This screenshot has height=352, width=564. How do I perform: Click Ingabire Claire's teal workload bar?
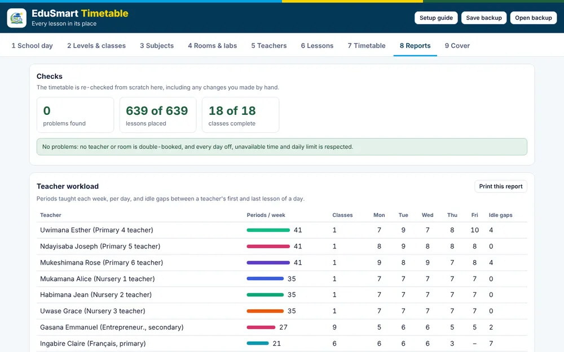tap(258, 344)
